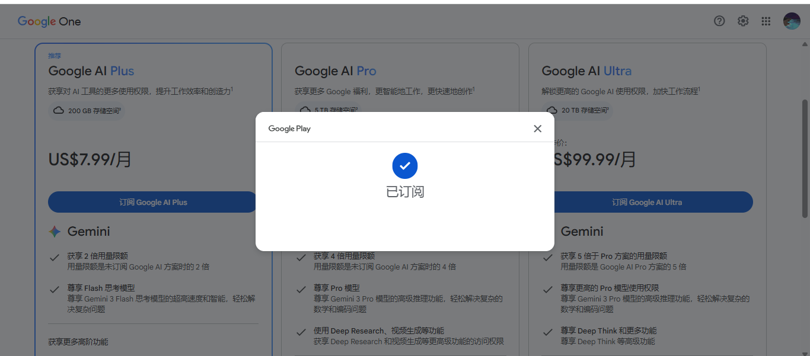
Task: Click the Google AI Pro heading
Action: point(336,71)
